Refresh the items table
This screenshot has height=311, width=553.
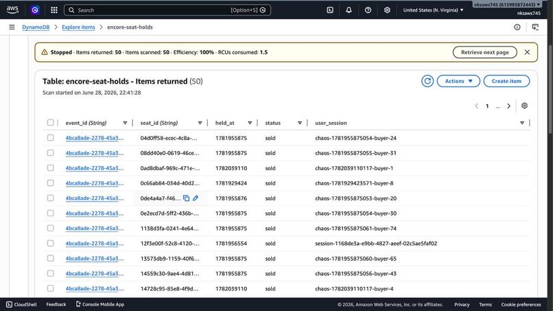point(427,81)
